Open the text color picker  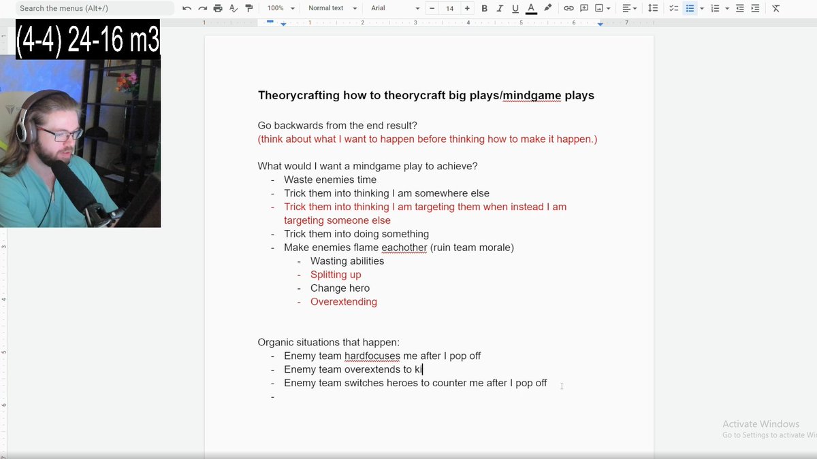531,8
